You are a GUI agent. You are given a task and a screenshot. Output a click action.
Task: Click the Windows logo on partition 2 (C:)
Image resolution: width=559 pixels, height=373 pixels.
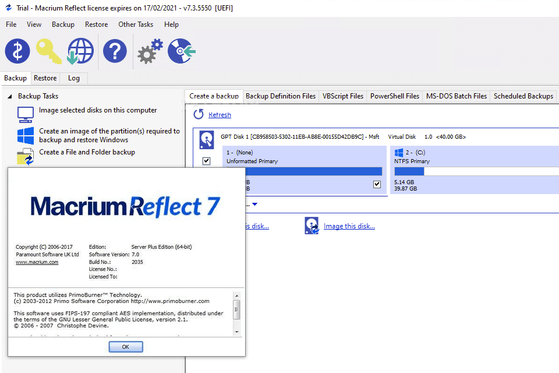pos(398,153)
